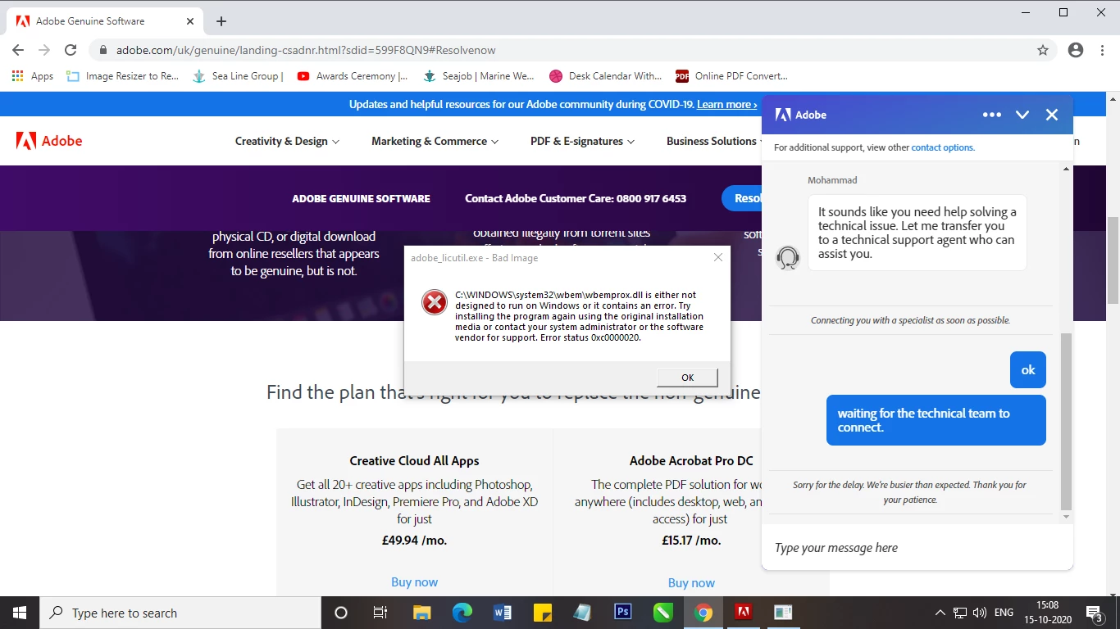
Task: Open the chat panel three-dot options
Action: 992,115
